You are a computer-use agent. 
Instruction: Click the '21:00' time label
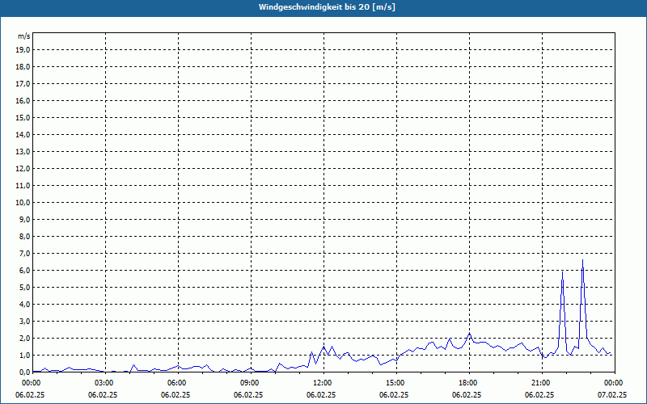coord(542,383)
